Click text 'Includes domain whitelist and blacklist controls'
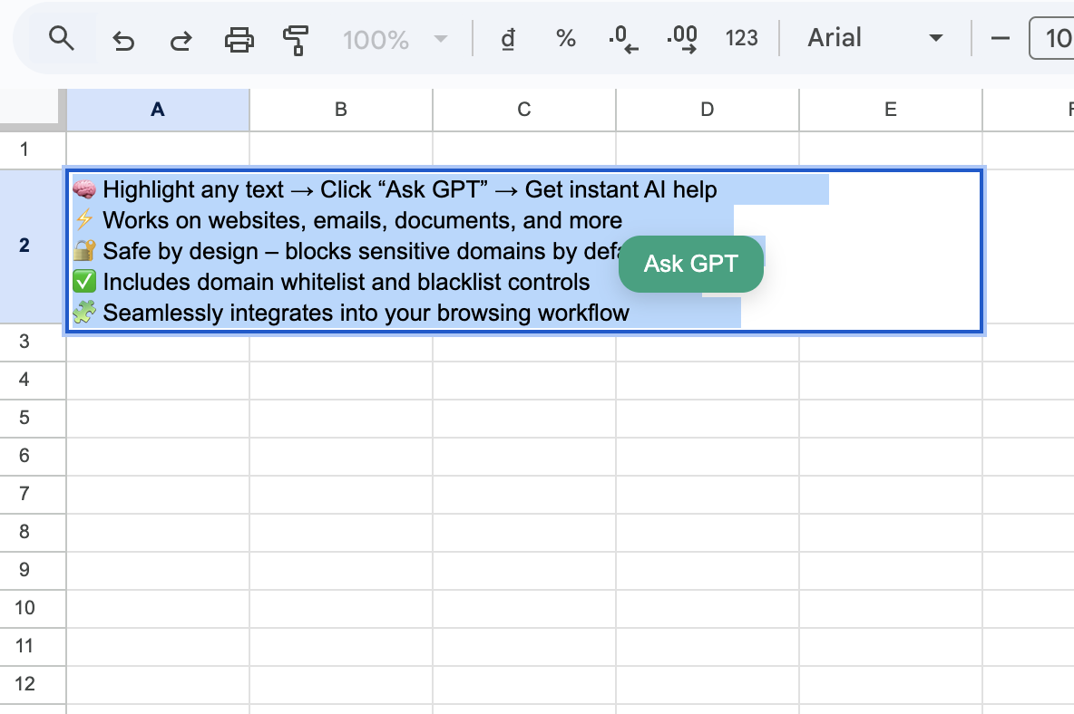Image resolution: width=1074 pixels, height=714 pixels. point(346,282)
